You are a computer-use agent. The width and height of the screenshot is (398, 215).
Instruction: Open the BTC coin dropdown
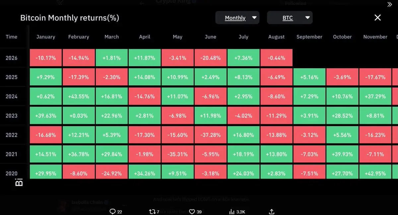click(290, 18)
